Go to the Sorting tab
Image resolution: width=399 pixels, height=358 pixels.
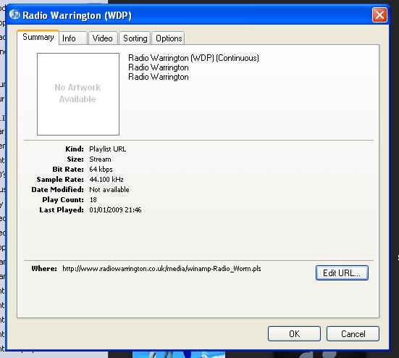135,38
